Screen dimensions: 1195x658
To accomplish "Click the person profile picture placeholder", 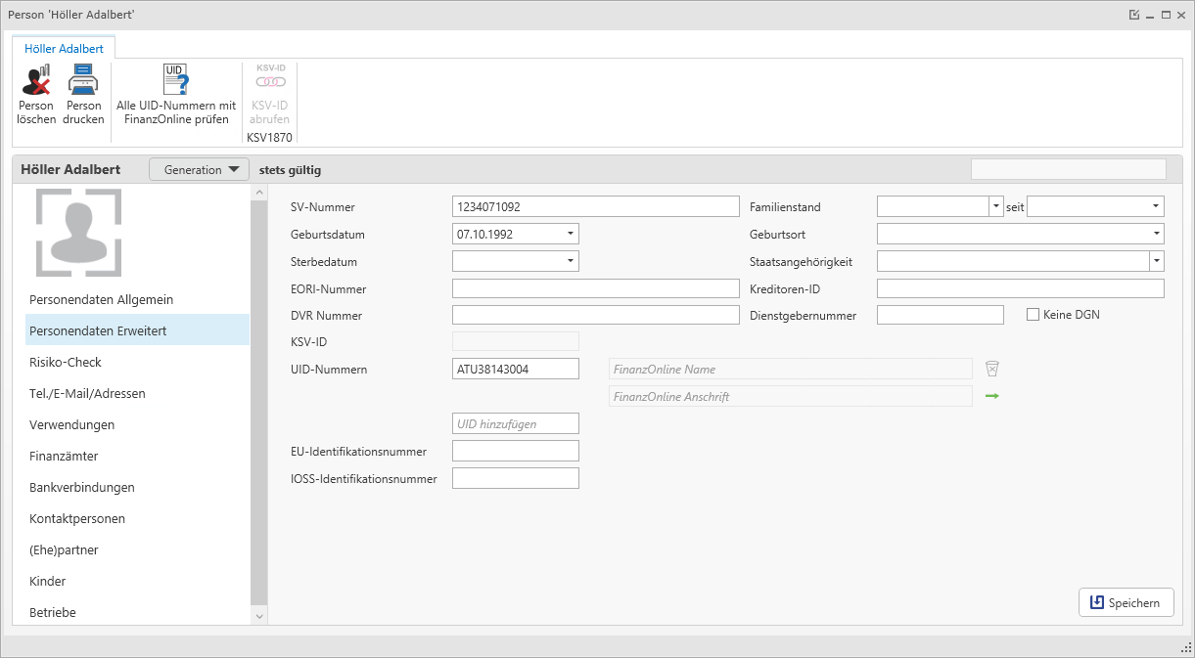I will tap(78, 233).
